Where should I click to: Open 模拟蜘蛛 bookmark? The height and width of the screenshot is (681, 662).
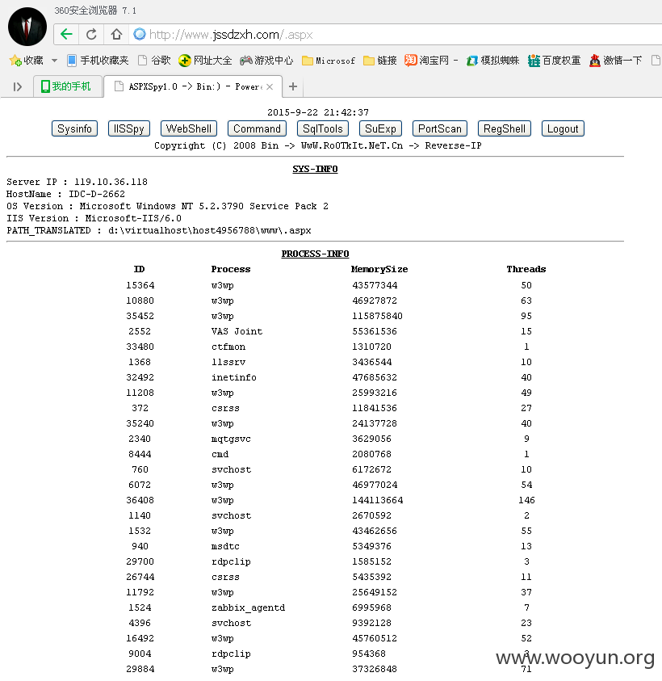point(492,61)
